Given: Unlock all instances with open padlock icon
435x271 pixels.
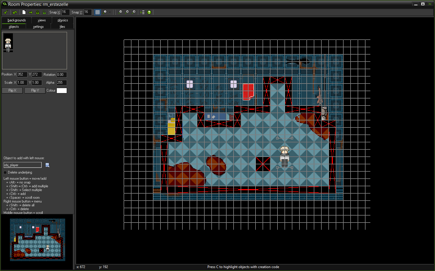Looking at the screenshot, I should click(x=44, y=12).
